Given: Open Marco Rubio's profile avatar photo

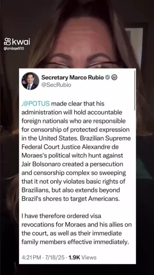Looking at the screenshot, I should tap(30, 81).
